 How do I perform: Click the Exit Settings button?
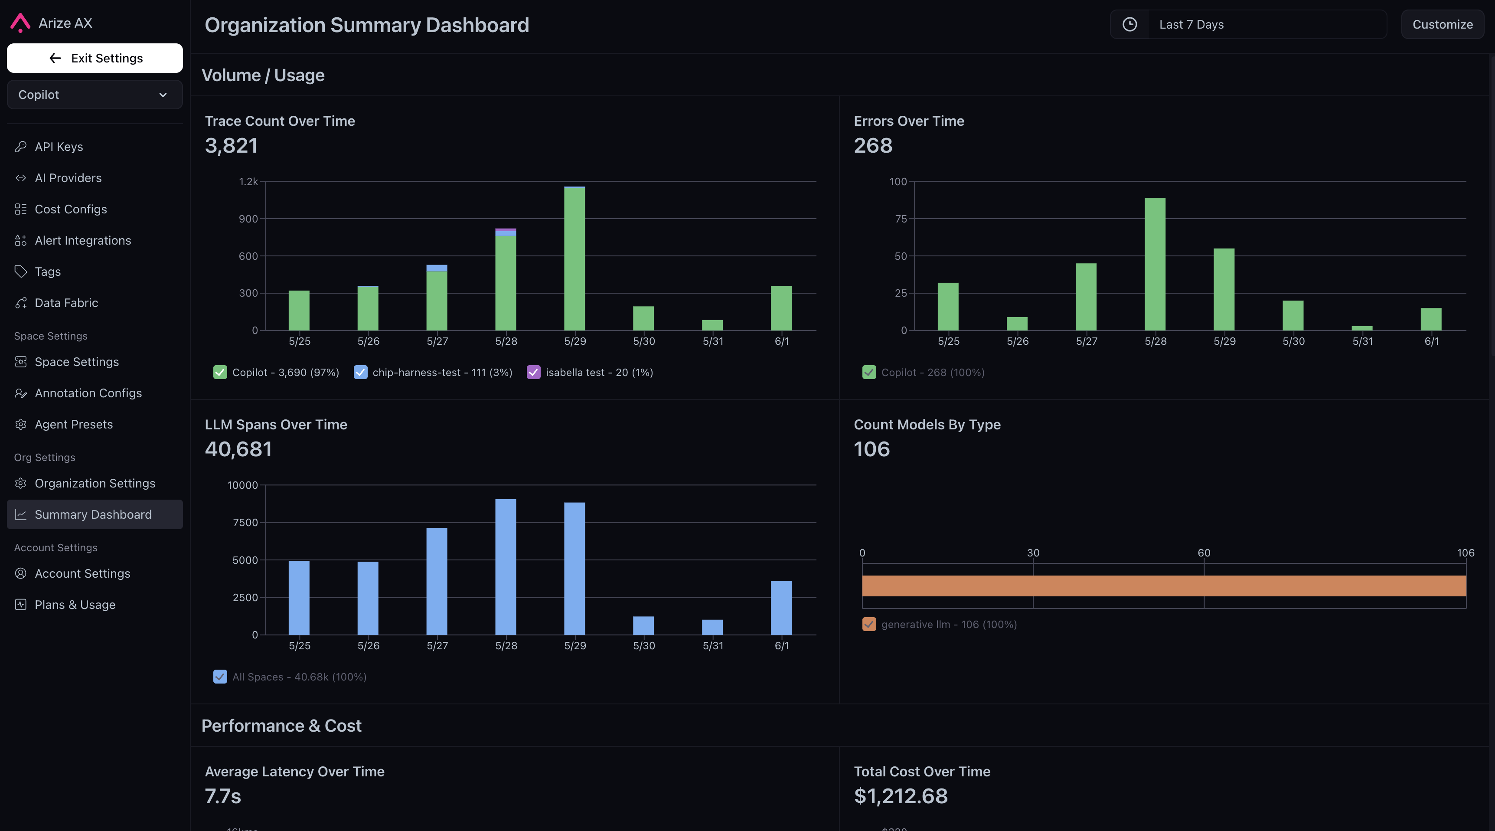coord(95,58)
